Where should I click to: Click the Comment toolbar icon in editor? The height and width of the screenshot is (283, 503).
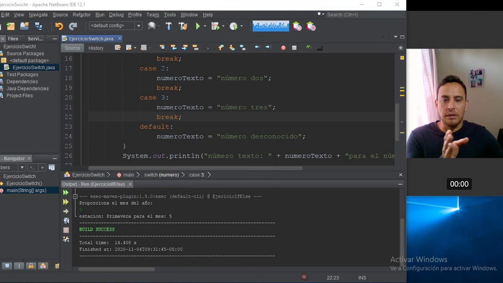[308, 48]
